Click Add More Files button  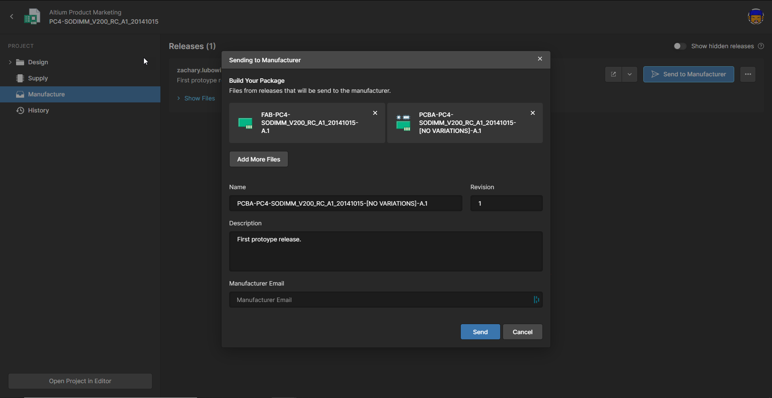click(259, 159)
